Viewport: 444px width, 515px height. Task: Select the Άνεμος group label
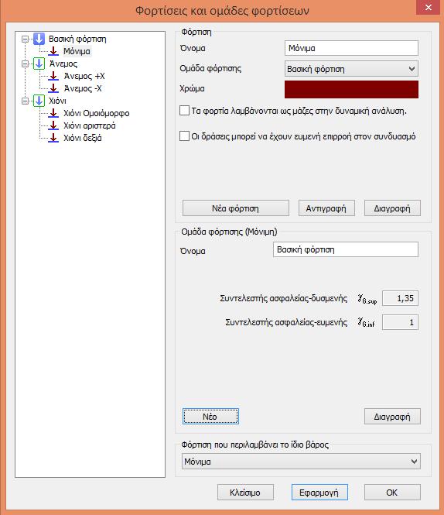(x=63, y=64)
